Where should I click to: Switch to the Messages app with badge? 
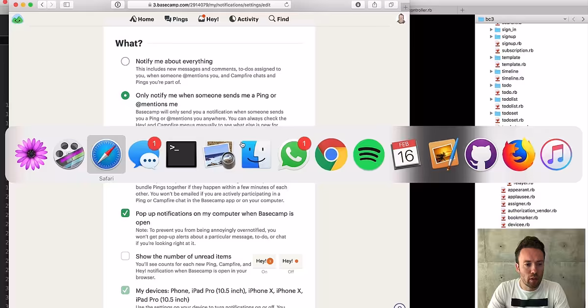tap(144, 154)
